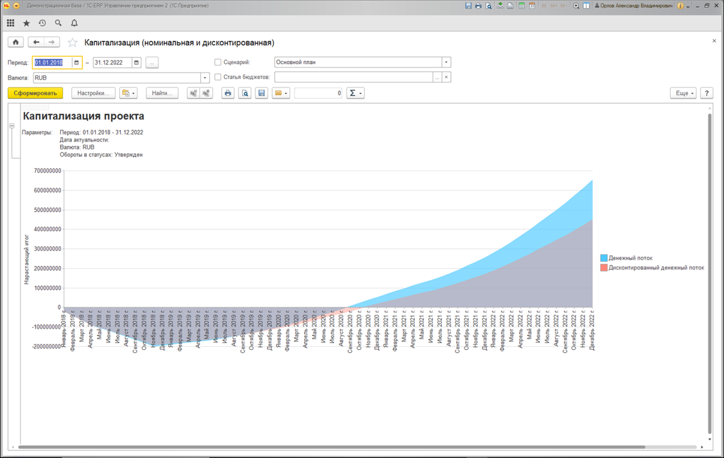Open calendar for period start date
This screenshot has height=458, width=724.
click(76, 62)
